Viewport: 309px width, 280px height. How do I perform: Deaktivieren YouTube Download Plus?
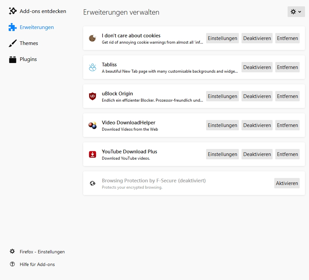click(257, 154)
